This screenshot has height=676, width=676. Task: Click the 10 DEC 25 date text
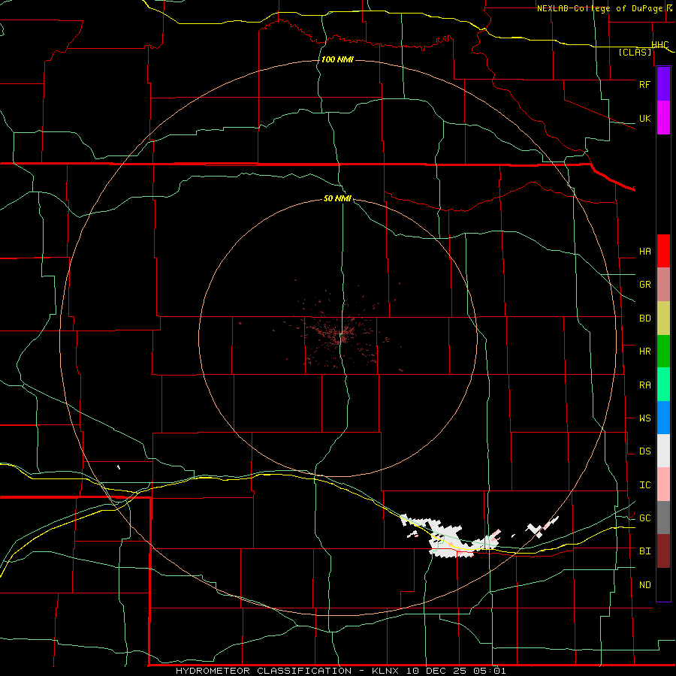pos(436,671)
